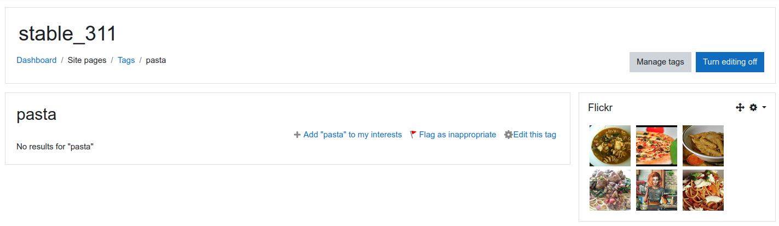
Task: Click the pasta breadcrumb item
Action: 156,60
